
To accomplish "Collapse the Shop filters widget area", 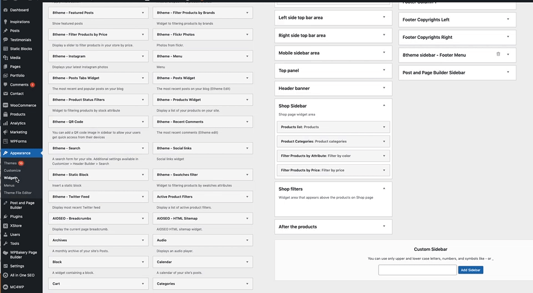I will click(x=384, y=188).
